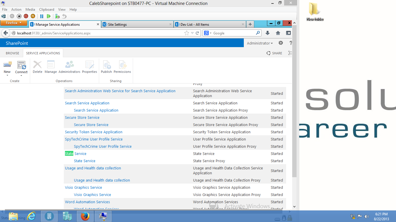
Task: Click the volume icon in the system tray
Action: coord(367,217)
